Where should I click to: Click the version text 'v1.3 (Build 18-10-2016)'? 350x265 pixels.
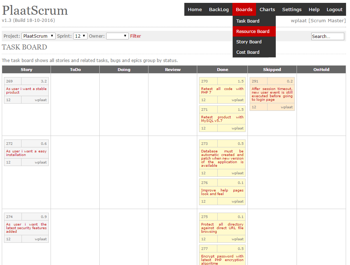pyautogui.click(x=28, y=20)
